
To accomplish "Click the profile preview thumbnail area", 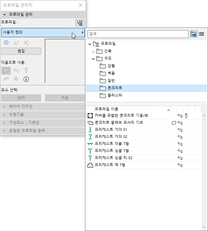I will pos(65,61).
